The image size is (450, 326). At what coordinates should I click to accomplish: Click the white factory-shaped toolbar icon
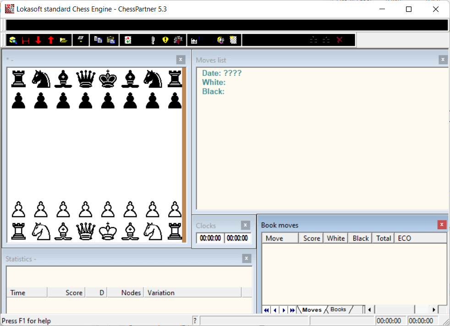tap(194, 40)
